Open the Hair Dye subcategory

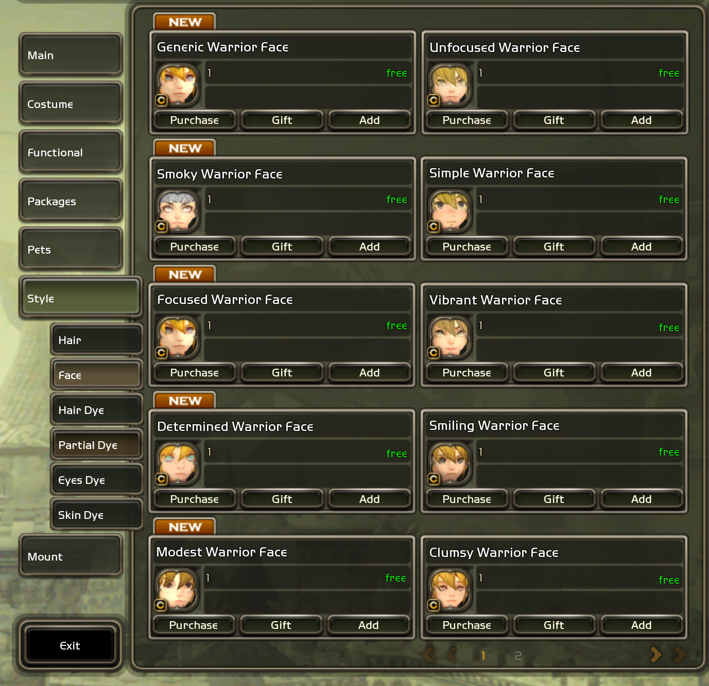tap(96, 410)
